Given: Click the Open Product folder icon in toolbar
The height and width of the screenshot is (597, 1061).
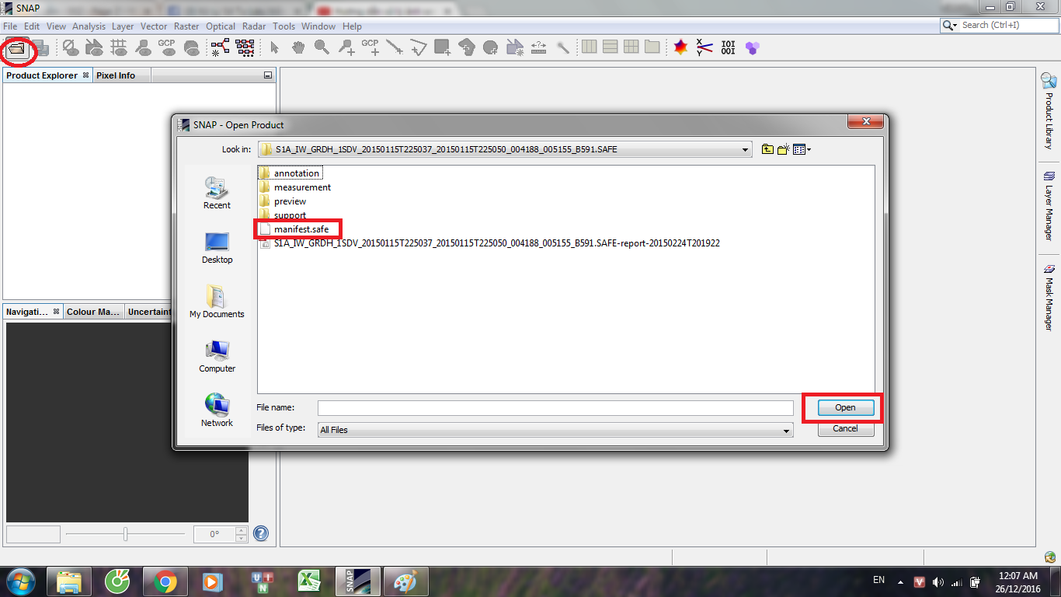Looking at the screenshot, I should point(17,48).
